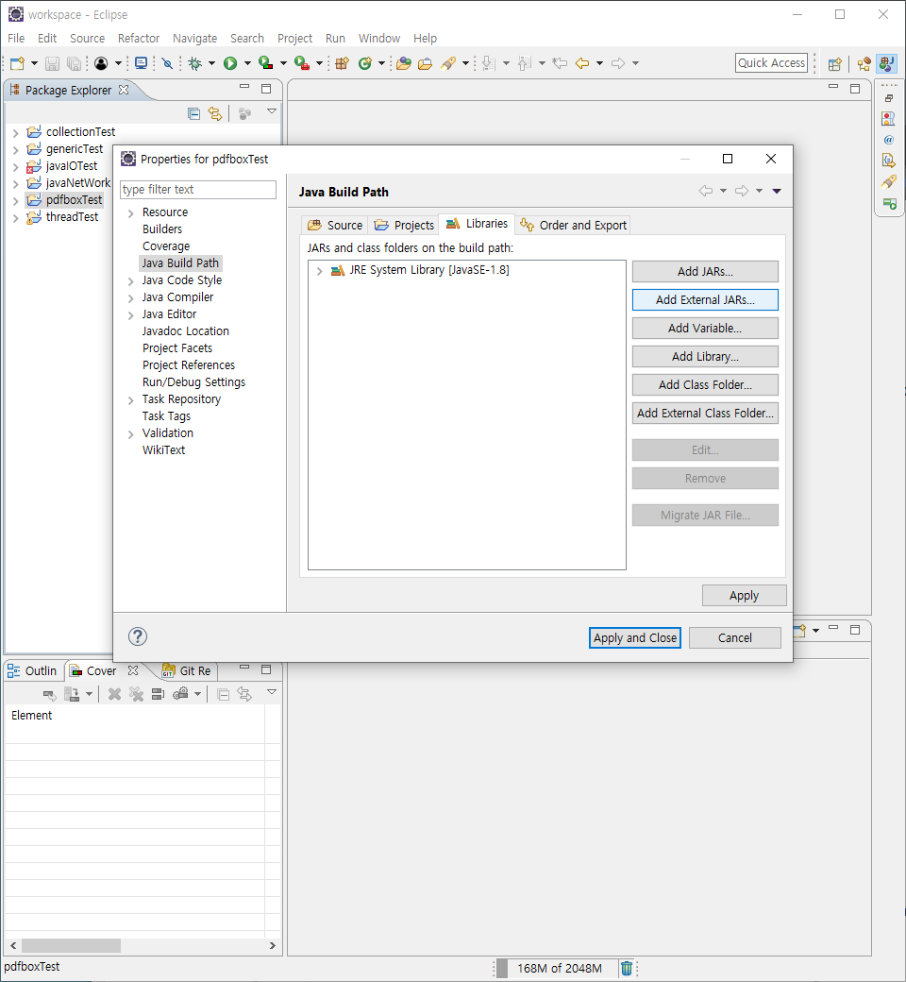The width and height of the screenshot is (906, 982).
Task: Select the Git Re tab
Action: point(187,670)
